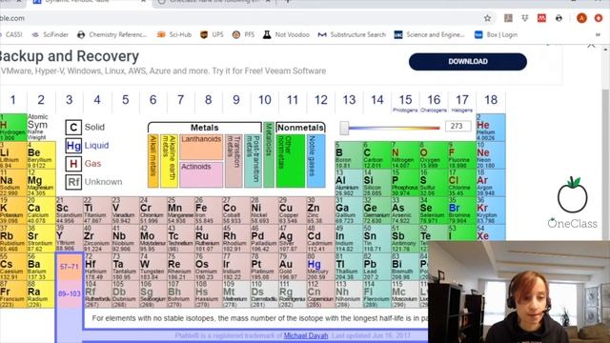610x343 pixels.
Task: Open the Rutherfordium (Rf) element cell
Action: (97, 294)
